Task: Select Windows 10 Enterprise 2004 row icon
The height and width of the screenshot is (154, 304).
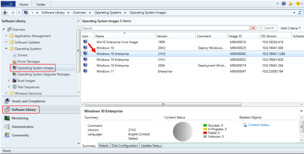Action: [85, 65]
